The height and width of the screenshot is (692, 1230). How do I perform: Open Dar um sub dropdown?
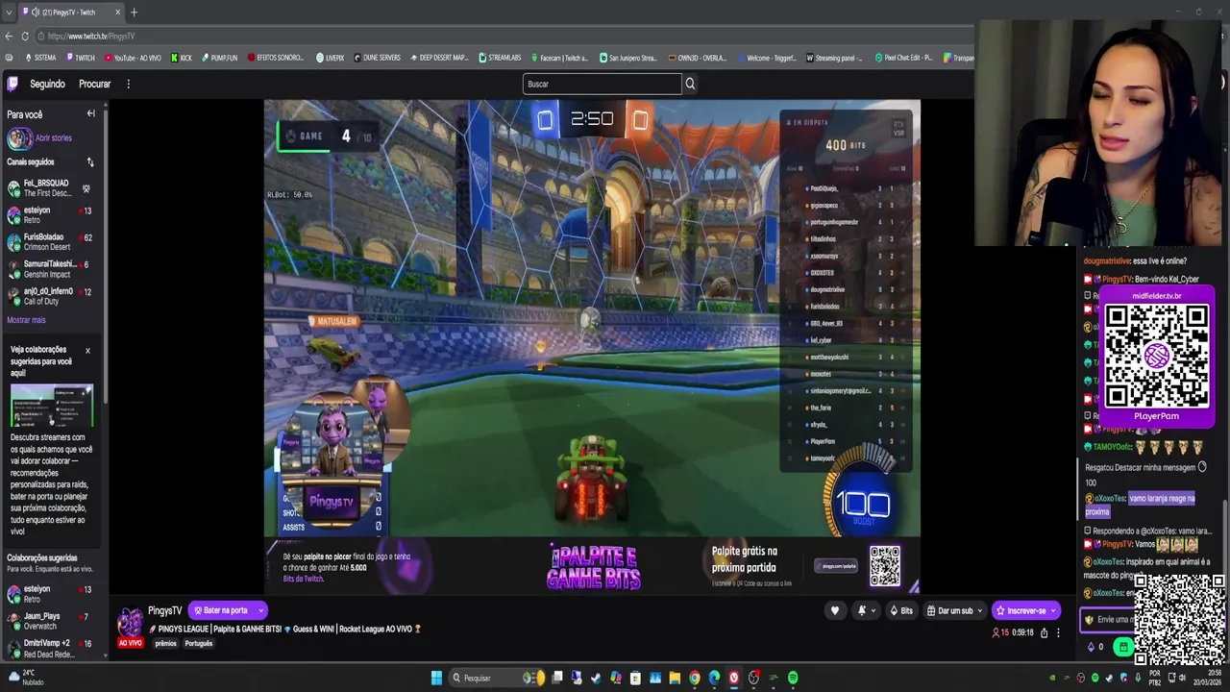coord(953,610)
